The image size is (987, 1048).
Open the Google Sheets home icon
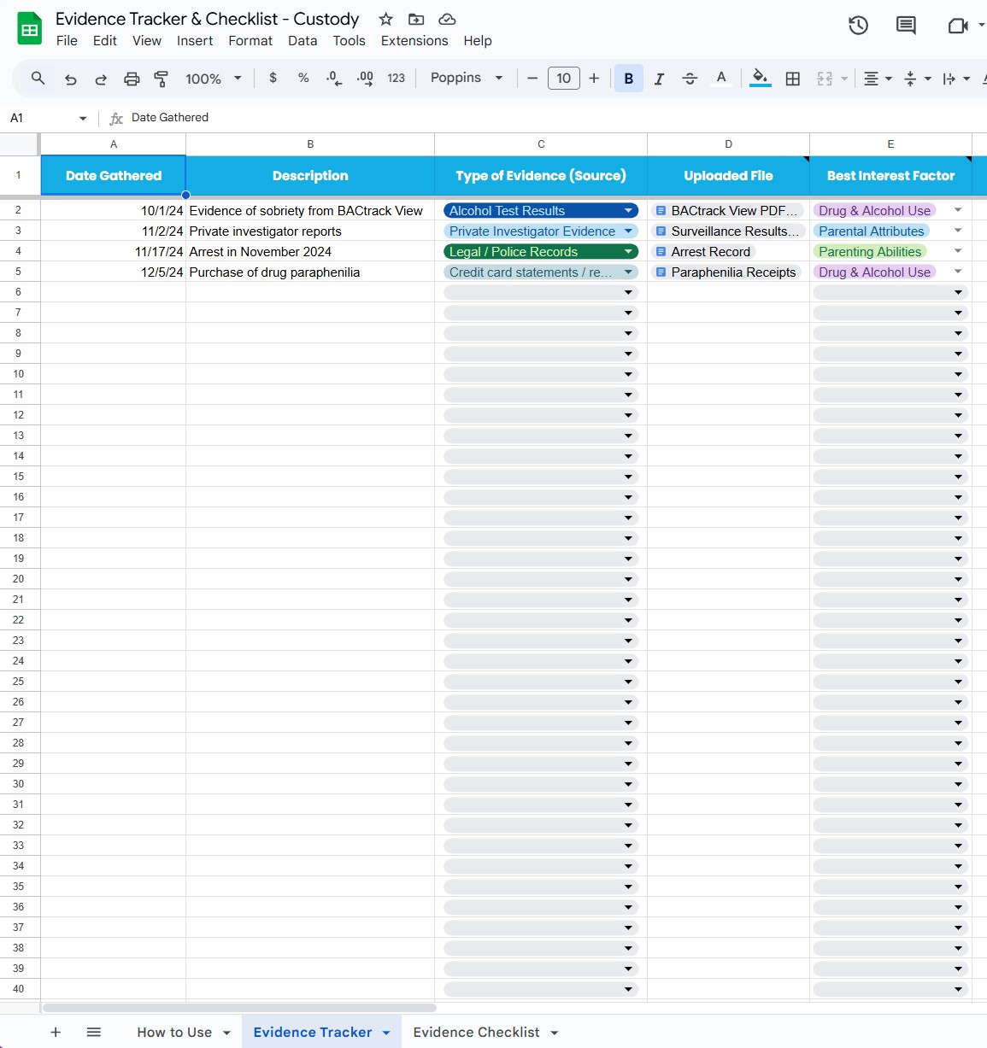30,29
